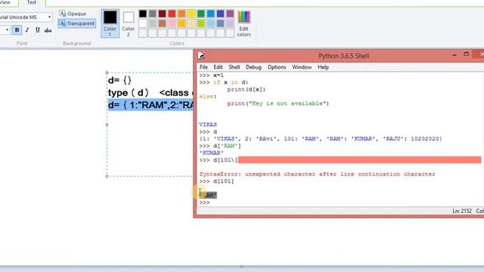Open the font size dropdown arrow
The width and height of the screenshot is (484, 272).
(7, 30)
